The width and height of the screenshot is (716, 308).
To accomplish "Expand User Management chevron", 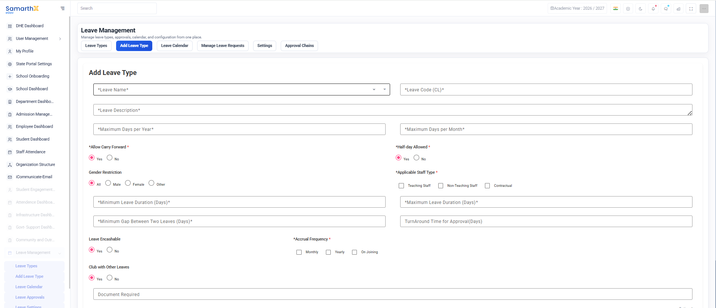I will (60, 39).
